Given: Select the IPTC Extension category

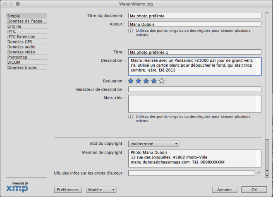Looking at the screenshot, I should [21, 36].
